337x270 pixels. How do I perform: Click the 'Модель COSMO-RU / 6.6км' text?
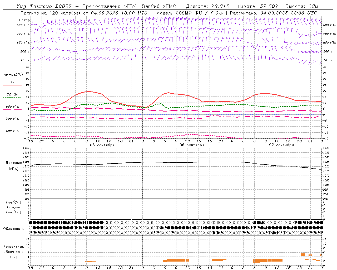[x=190, y=13]
